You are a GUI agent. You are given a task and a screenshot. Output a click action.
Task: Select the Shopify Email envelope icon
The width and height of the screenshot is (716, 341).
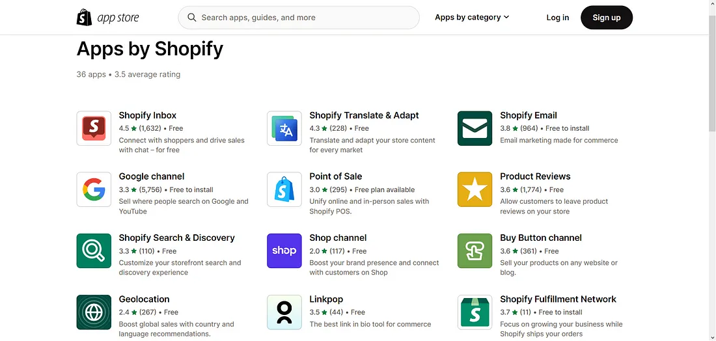coord(475,128)
